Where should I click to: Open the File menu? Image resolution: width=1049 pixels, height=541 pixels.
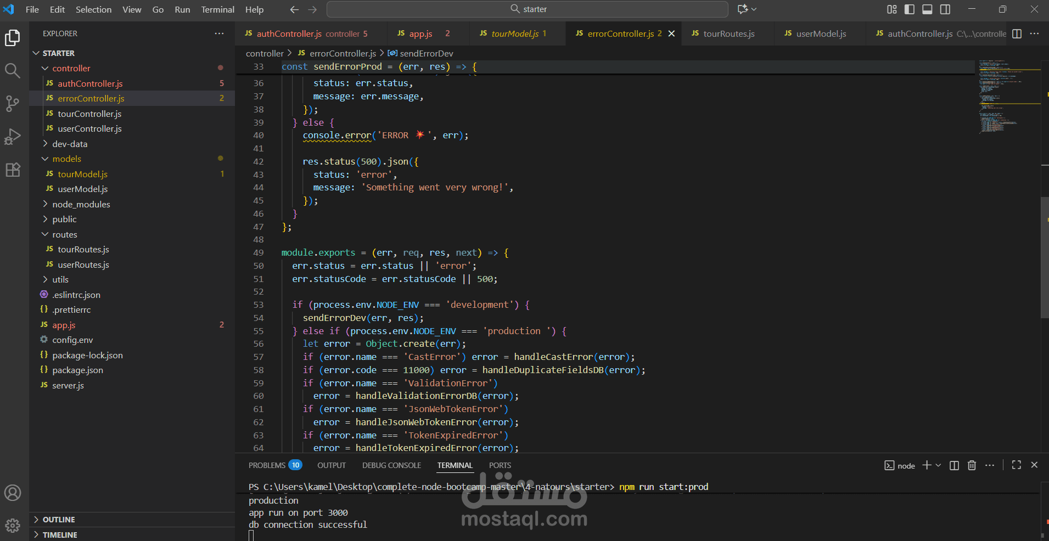[x=32, y=9]
